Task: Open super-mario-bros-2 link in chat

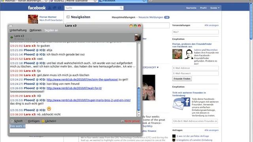Action: [89, 100]
